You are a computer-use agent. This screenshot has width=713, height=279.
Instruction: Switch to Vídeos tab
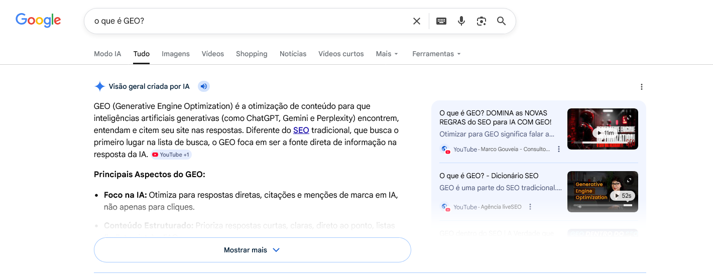pyautogui.click(x=213, y=54)
